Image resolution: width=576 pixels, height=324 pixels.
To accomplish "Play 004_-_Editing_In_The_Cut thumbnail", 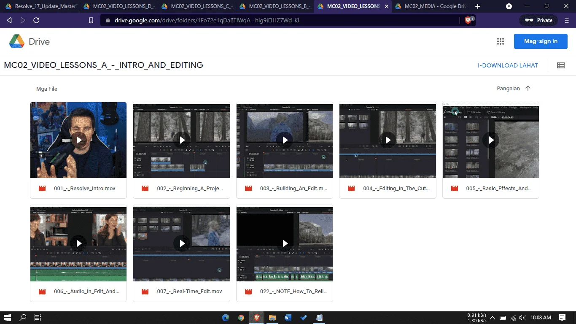I will coord(388,140).
